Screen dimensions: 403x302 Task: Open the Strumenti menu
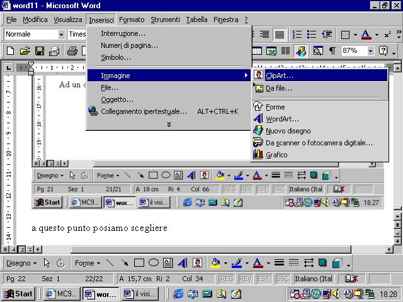coord(165,20)
